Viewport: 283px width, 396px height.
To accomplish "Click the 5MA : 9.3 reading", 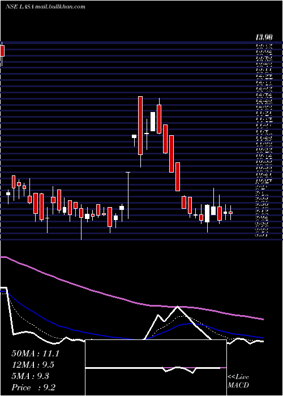I will point(31,376).
